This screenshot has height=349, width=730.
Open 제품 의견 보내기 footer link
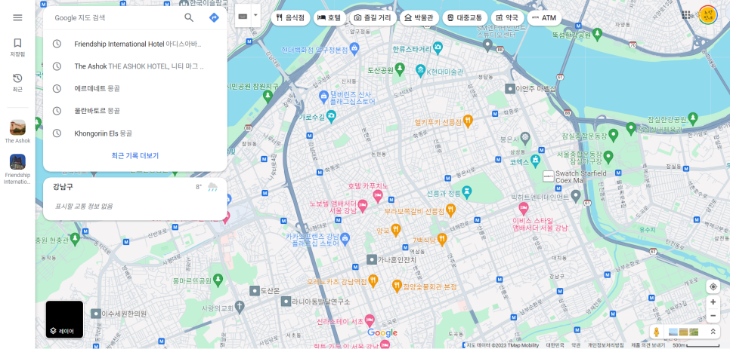648,345
